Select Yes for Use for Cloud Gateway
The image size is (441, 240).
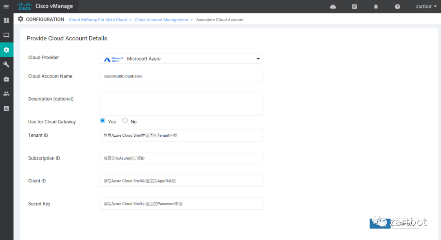tap(102, 121)
